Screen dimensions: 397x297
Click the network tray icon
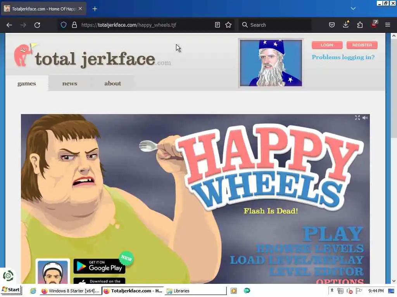coord(340,291)
